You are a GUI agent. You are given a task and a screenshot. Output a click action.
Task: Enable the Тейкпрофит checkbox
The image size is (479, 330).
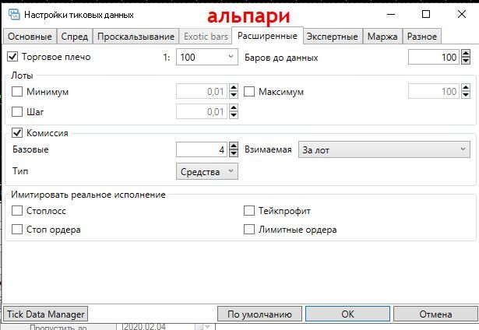coord(249,210)
